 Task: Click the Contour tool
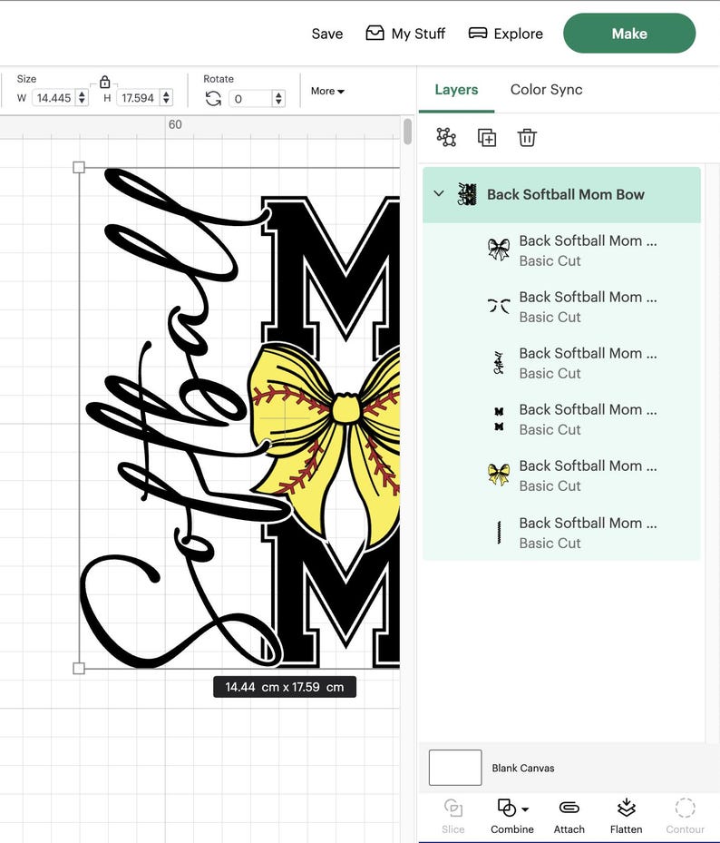coord(685,816)
